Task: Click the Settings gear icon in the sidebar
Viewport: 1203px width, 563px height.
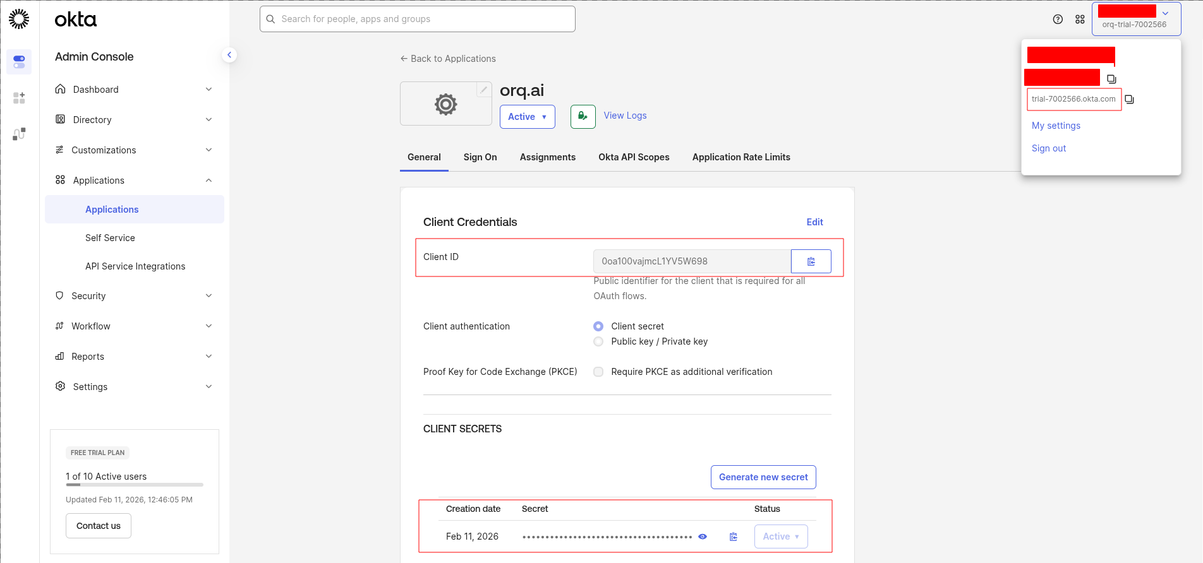Action: click(x=60, y=386)
